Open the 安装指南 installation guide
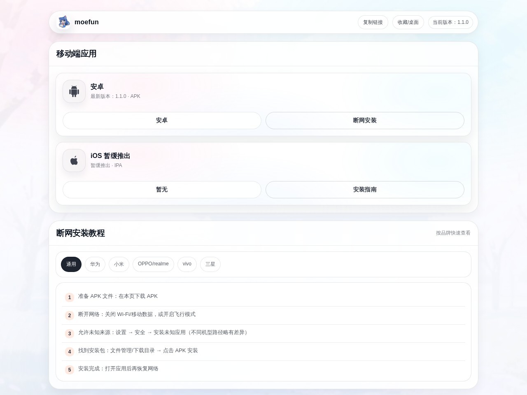This screenshot has width=527, height=395. point(364,190)
